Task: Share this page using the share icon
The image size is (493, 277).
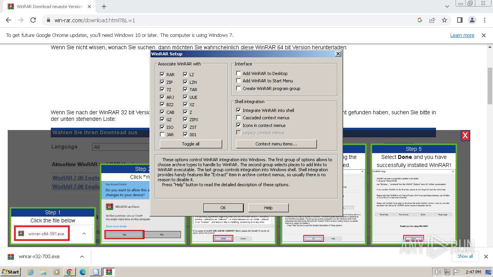Action: (x=432, y=20)
